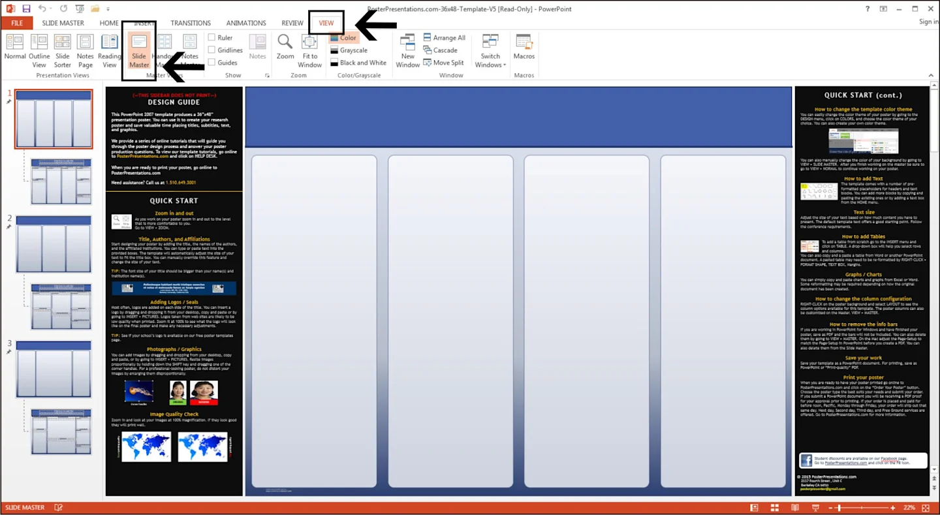The height and width of the screenshot is (515, 940).
Task: Switch to Slide Sorter view
Action: pyautogui.click(x=62, y=51)
